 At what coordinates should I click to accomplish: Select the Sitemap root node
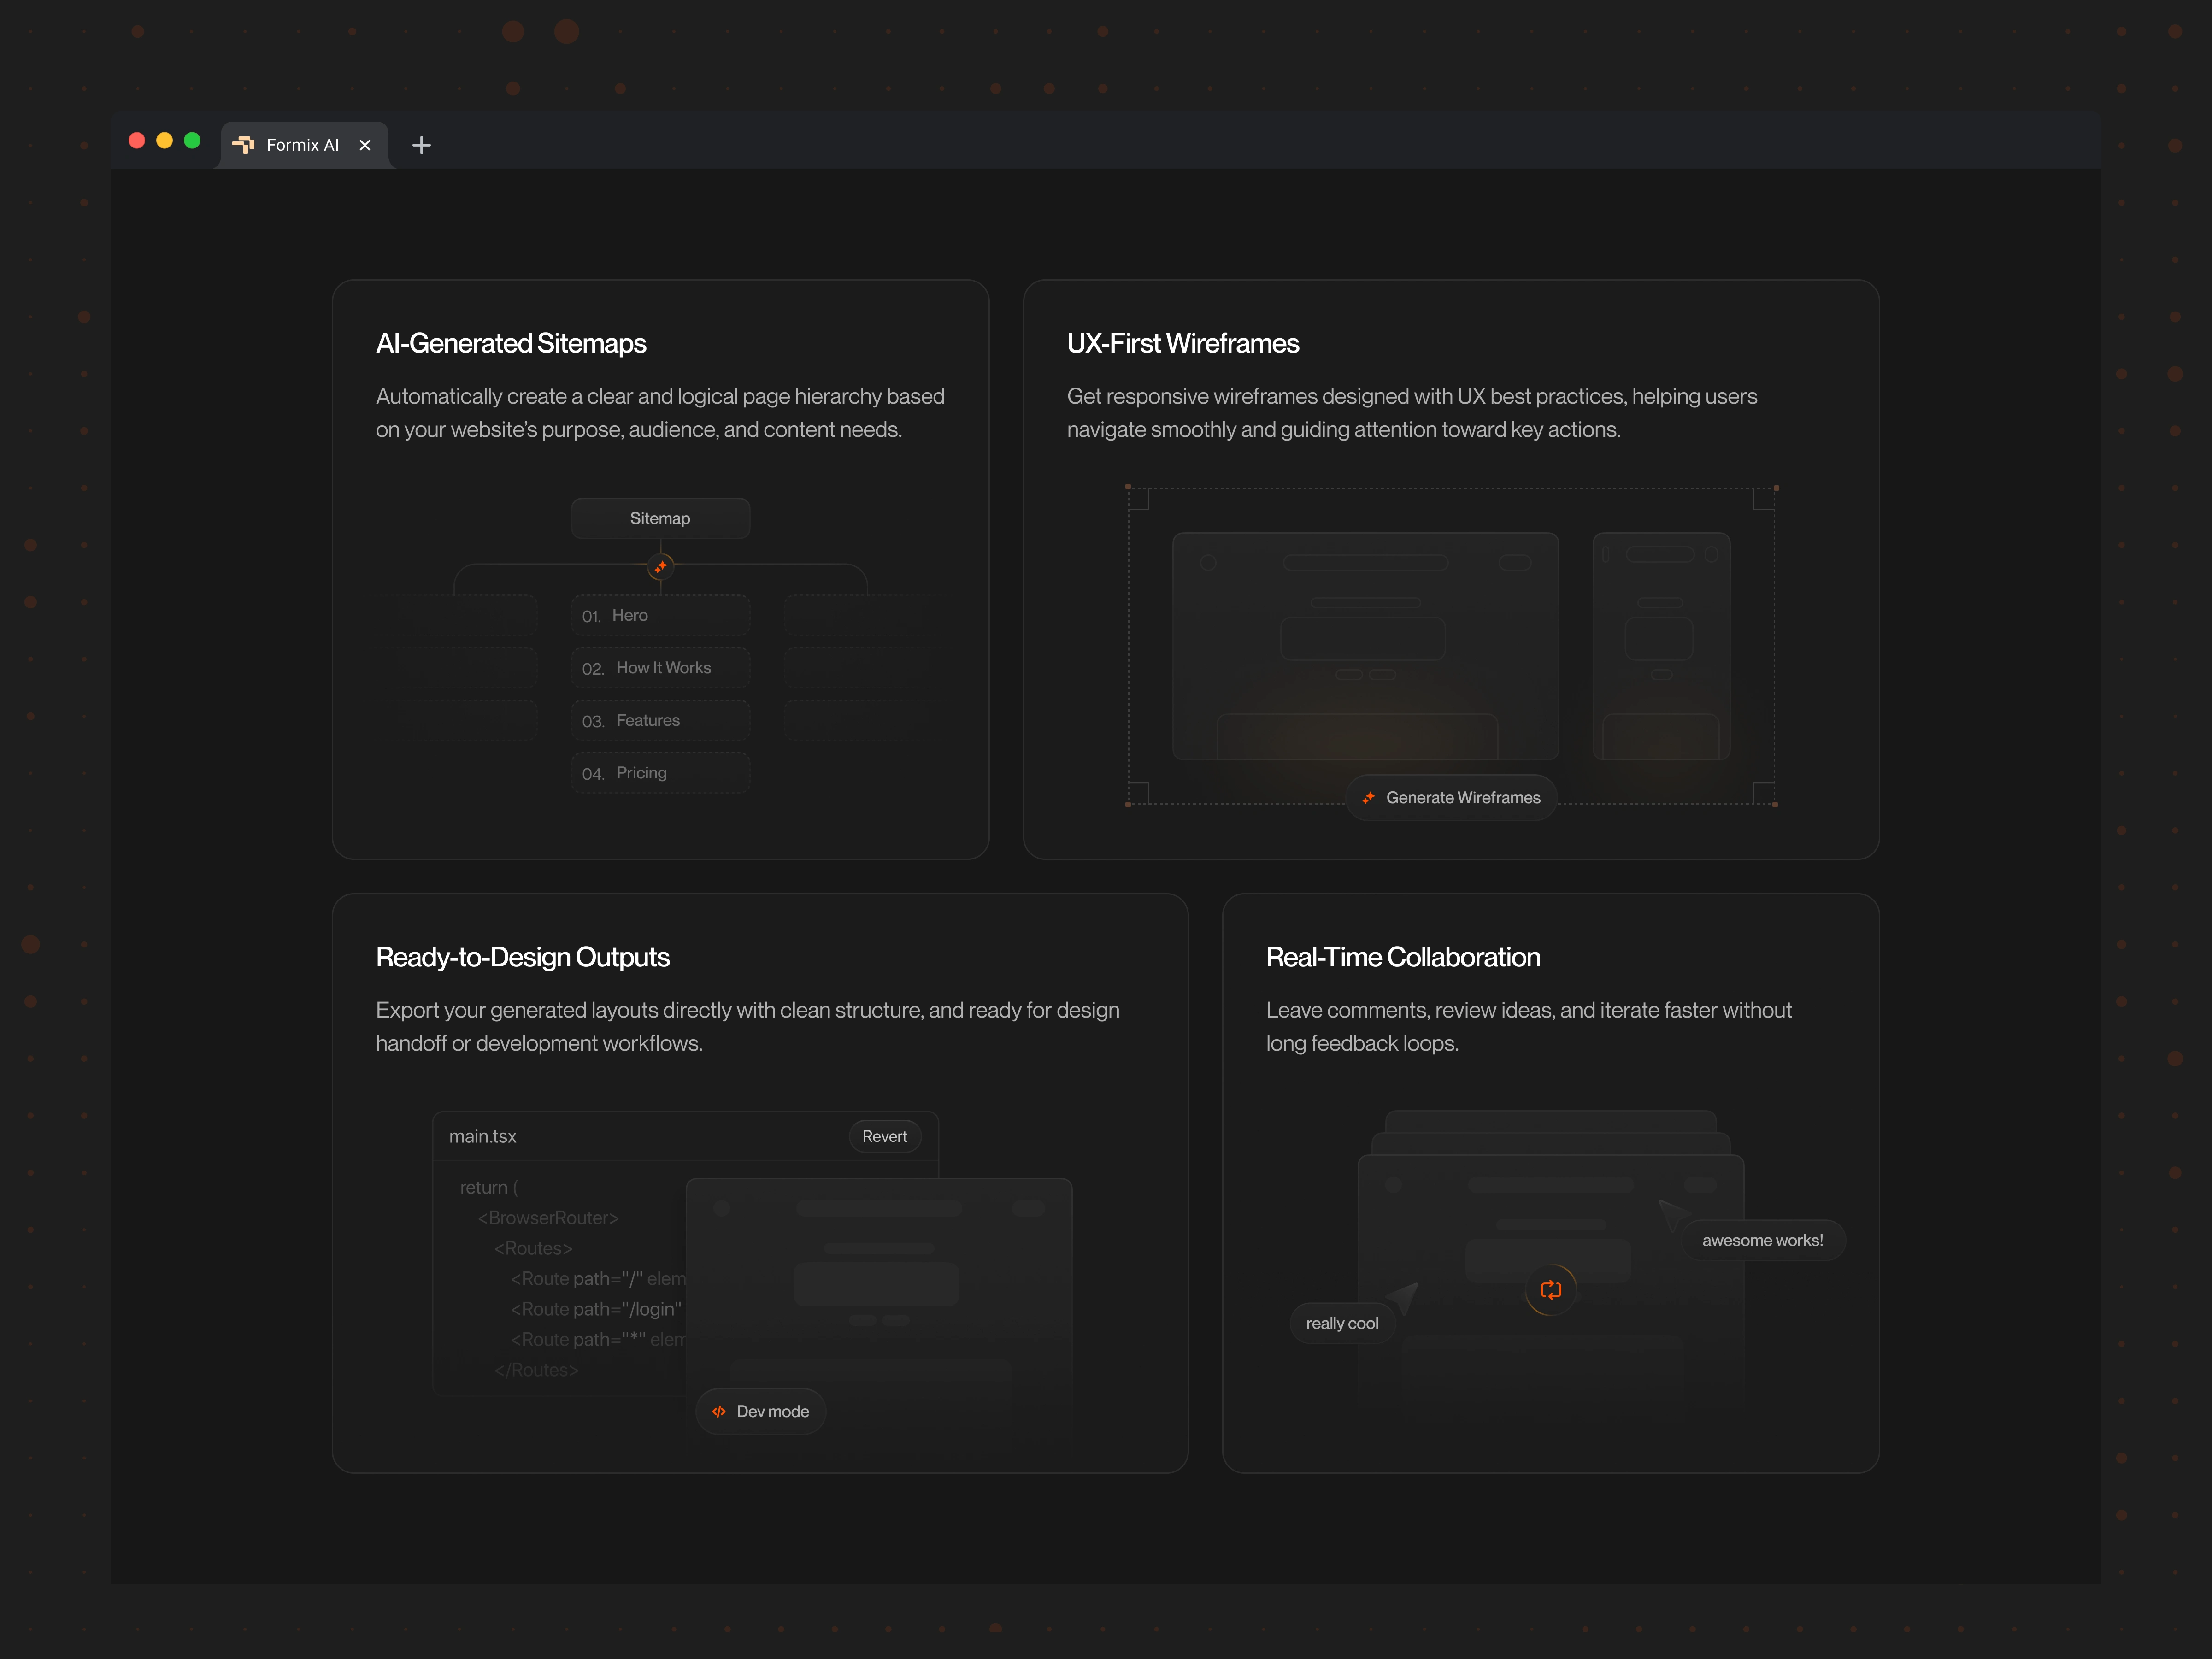[x=660, y=518]
